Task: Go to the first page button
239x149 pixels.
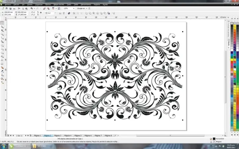Action: [11, 135]
